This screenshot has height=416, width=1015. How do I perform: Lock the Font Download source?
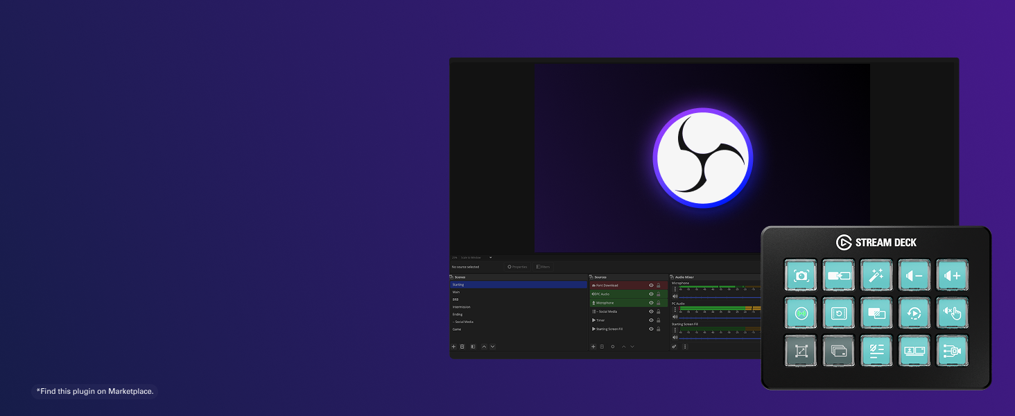tap(659, 285)
